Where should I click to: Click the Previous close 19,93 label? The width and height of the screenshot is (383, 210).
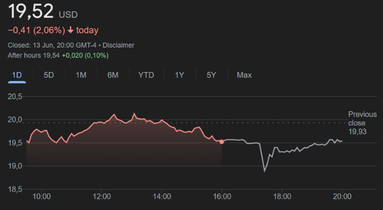coord(362,123)
